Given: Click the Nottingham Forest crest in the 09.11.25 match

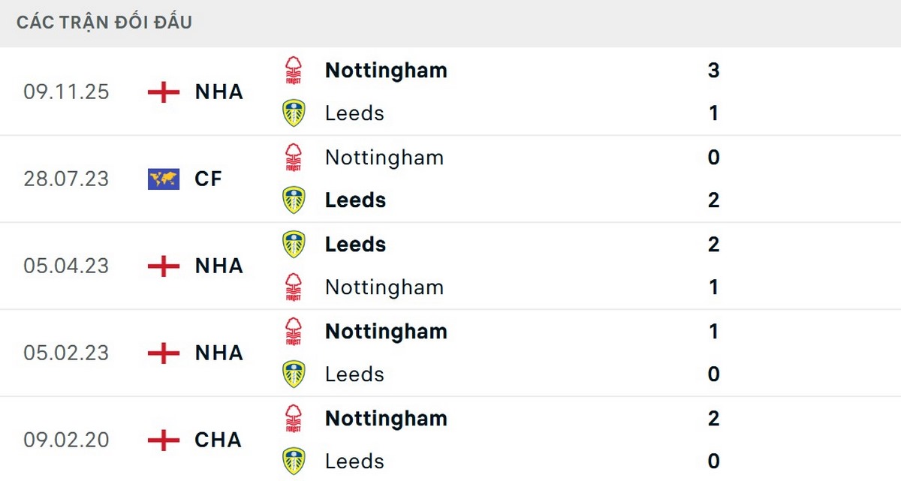Looking at the screenshot, I should pos(294,70).
